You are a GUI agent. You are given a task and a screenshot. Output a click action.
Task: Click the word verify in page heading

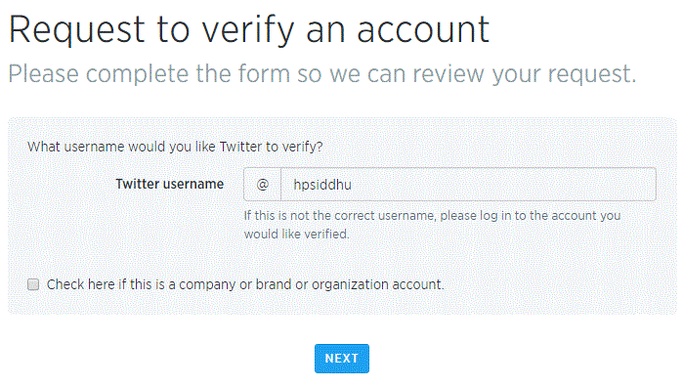(x=247, y=30)
